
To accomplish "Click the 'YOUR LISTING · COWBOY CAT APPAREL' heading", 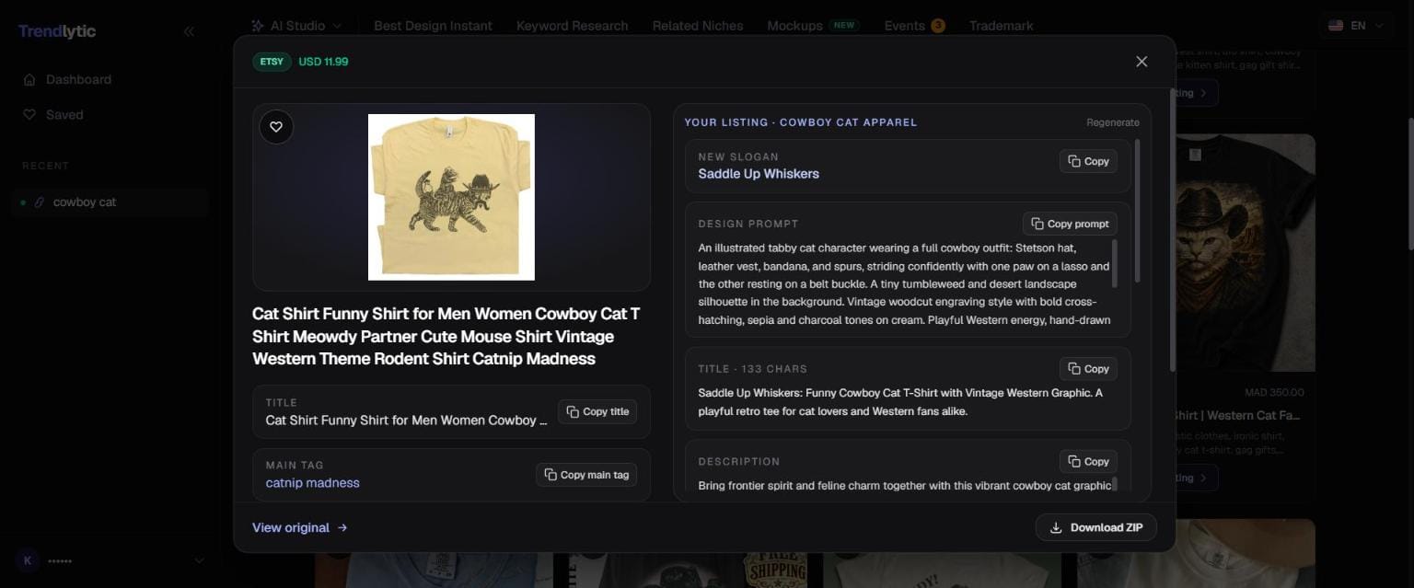I will point(800,122).
